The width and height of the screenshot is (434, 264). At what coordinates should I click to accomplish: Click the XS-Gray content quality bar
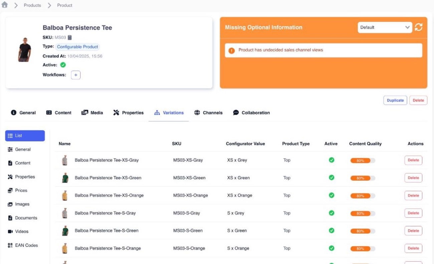coord(363,160)
